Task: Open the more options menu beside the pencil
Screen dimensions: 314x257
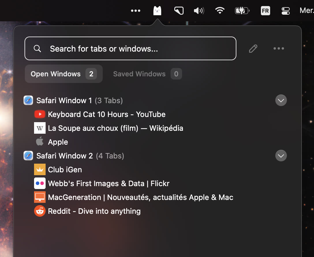Action: (279, 48)
